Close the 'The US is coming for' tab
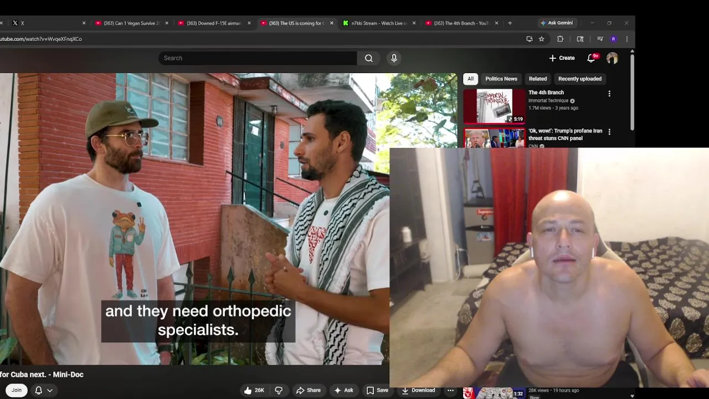The height and width of the screenshot is (399, 709). 332,23
